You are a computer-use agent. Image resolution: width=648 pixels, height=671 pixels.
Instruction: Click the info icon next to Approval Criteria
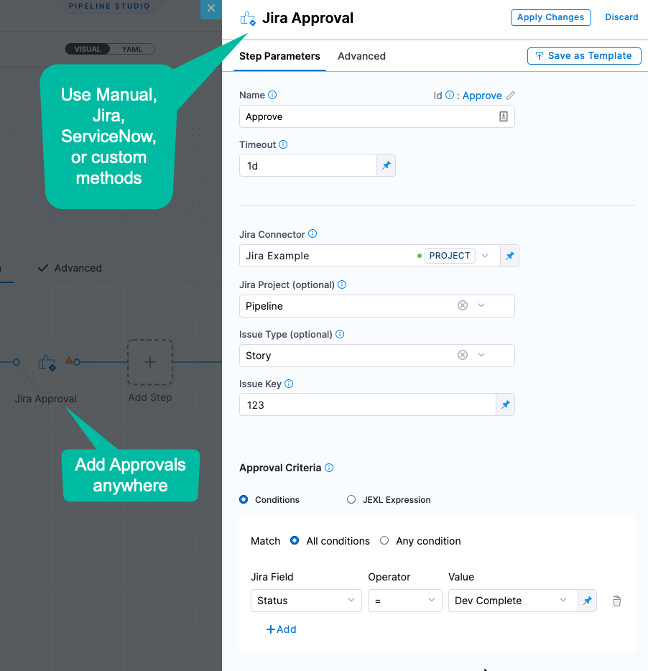(x=329, y=468)
